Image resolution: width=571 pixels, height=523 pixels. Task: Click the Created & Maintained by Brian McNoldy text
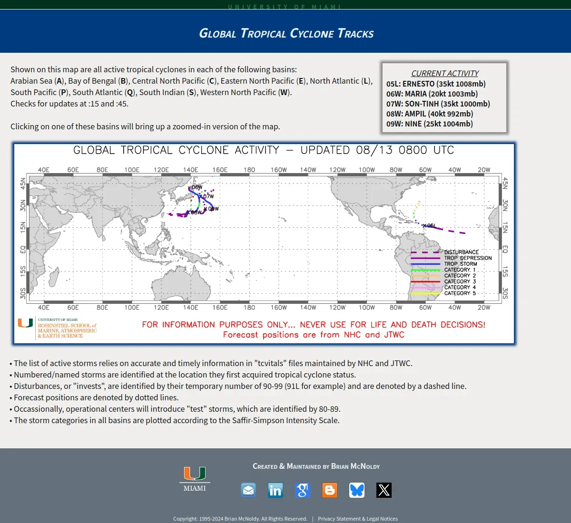pyautogui.click(x=316, y=466)
